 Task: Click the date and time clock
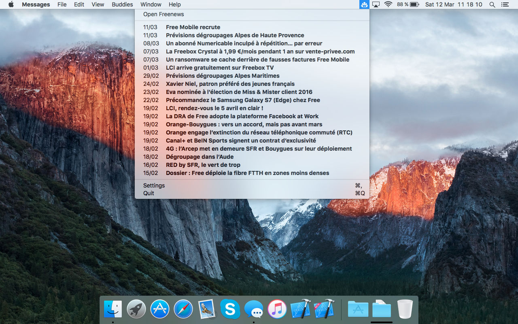tap(454, 4)
